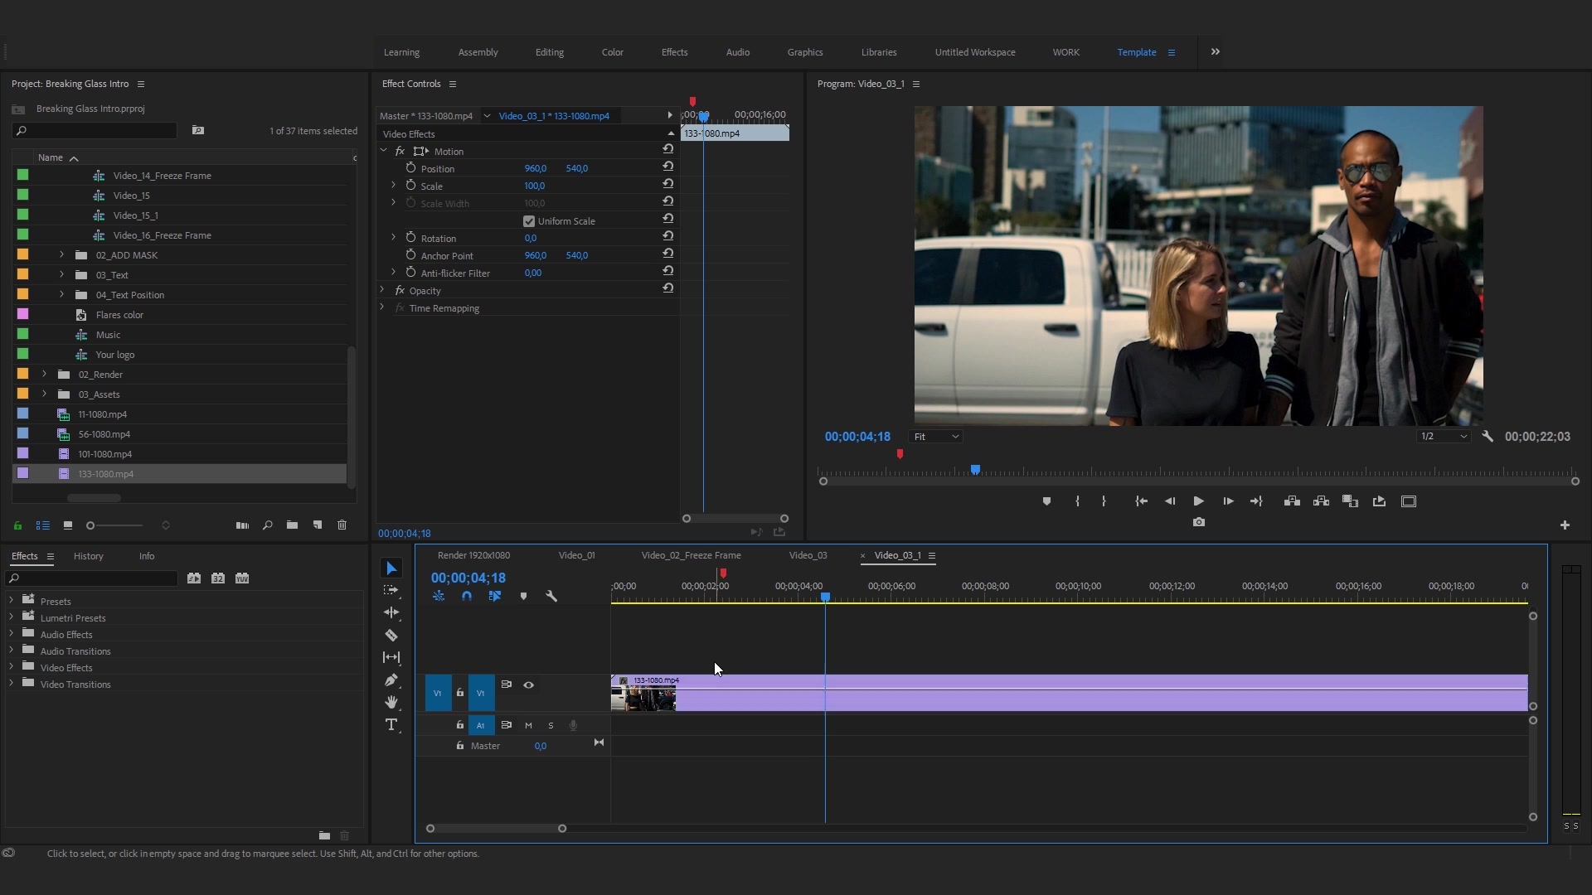This screenshot has height=895, width=1592.
Task: Toggle the Uniform Scale checkbox
Action: click(529, 221)
